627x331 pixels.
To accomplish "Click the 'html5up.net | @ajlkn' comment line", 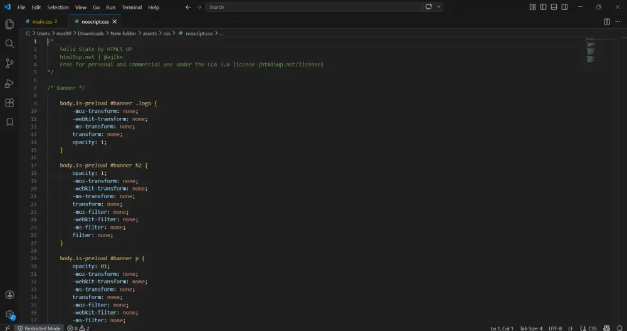I will [91, 57].
